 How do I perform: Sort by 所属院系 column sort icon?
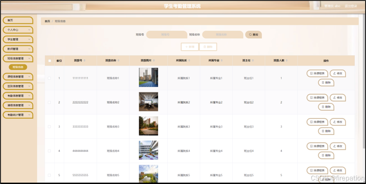pyautogui.click(x=189, y=61)
